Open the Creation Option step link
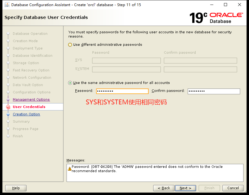This screenshot has height=195, width=249. tap(26, 114)
